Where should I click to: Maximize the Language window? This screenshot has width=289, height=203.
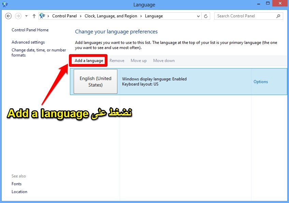point(268,3)
